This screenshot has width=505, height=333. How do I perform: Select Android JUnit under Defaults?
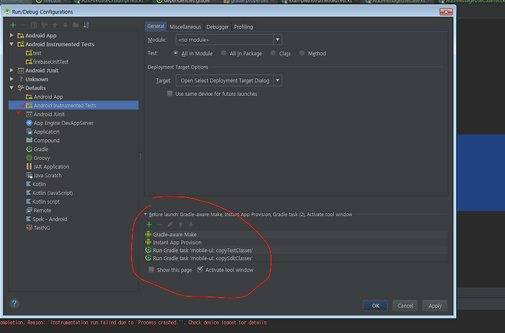[46, 114]
